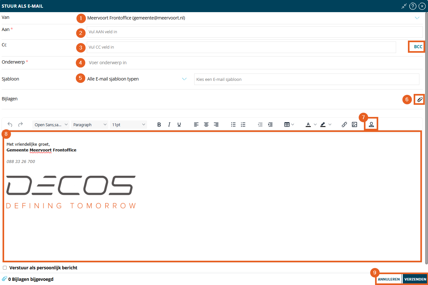428x285 pixels.
Task: Click the 0 Bijlagen bijgevoegd label
Action: click(31, 279)
